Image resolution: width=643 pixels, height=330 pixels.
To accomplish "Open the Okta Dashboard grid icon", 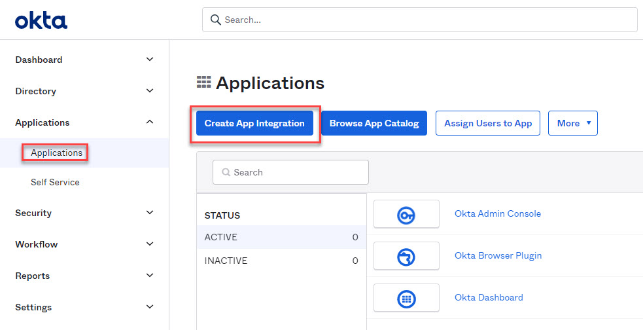I will click(x=406, y=299).
